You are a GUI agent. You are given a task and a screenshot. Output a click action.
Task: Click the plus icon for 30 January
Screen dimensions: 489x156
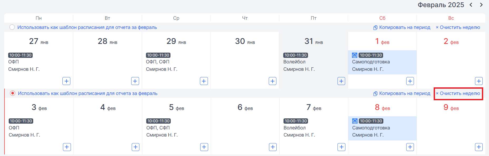[x=272, y=81]
